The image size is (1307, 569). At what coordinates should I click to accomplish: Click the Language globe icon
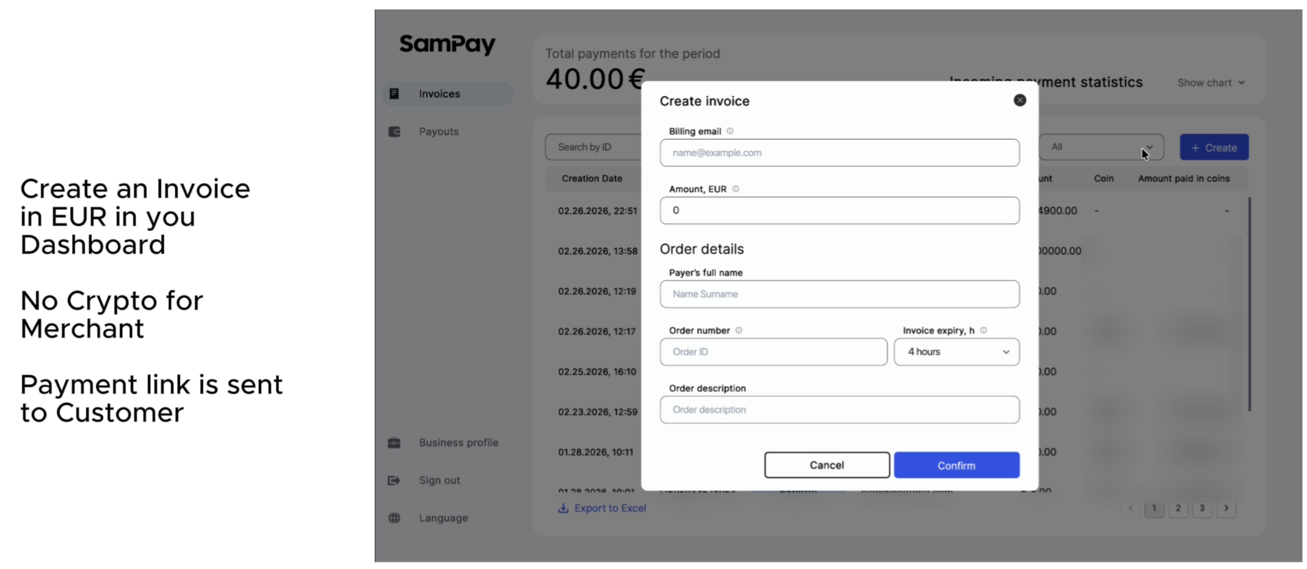393,517
